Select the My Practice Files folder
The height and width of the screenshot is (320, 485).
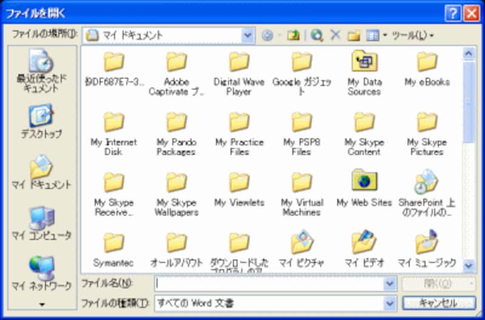pyautogui.click(x=239, y=134)
